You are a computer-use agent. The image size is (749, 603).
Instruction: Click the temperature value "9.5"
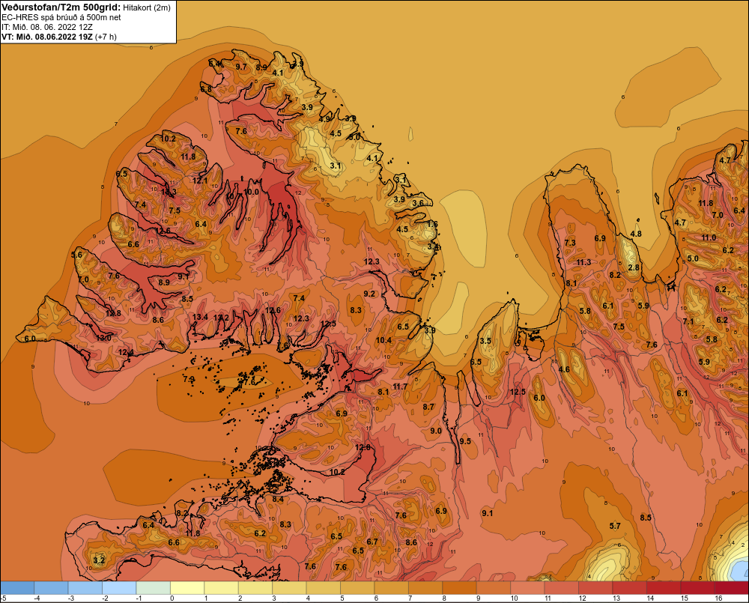465,441
